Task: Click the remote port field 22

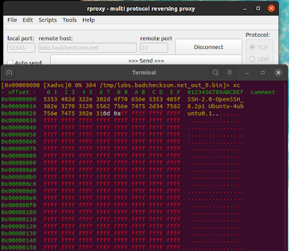Action: 154,48
